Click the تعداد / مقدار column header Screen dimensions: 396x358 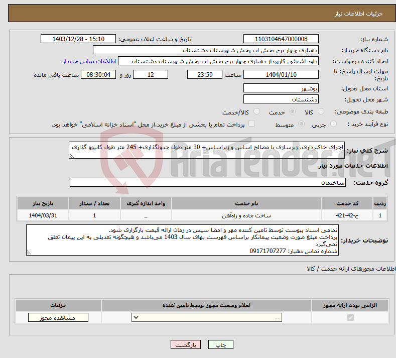[94, 203]
